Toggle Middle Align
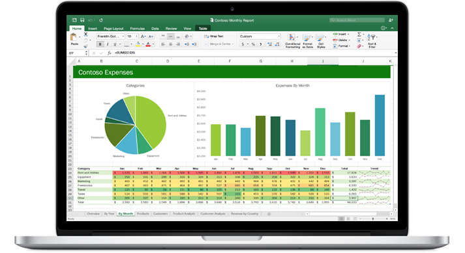Screen dimensions: 465x253 (x=170, y=36)
